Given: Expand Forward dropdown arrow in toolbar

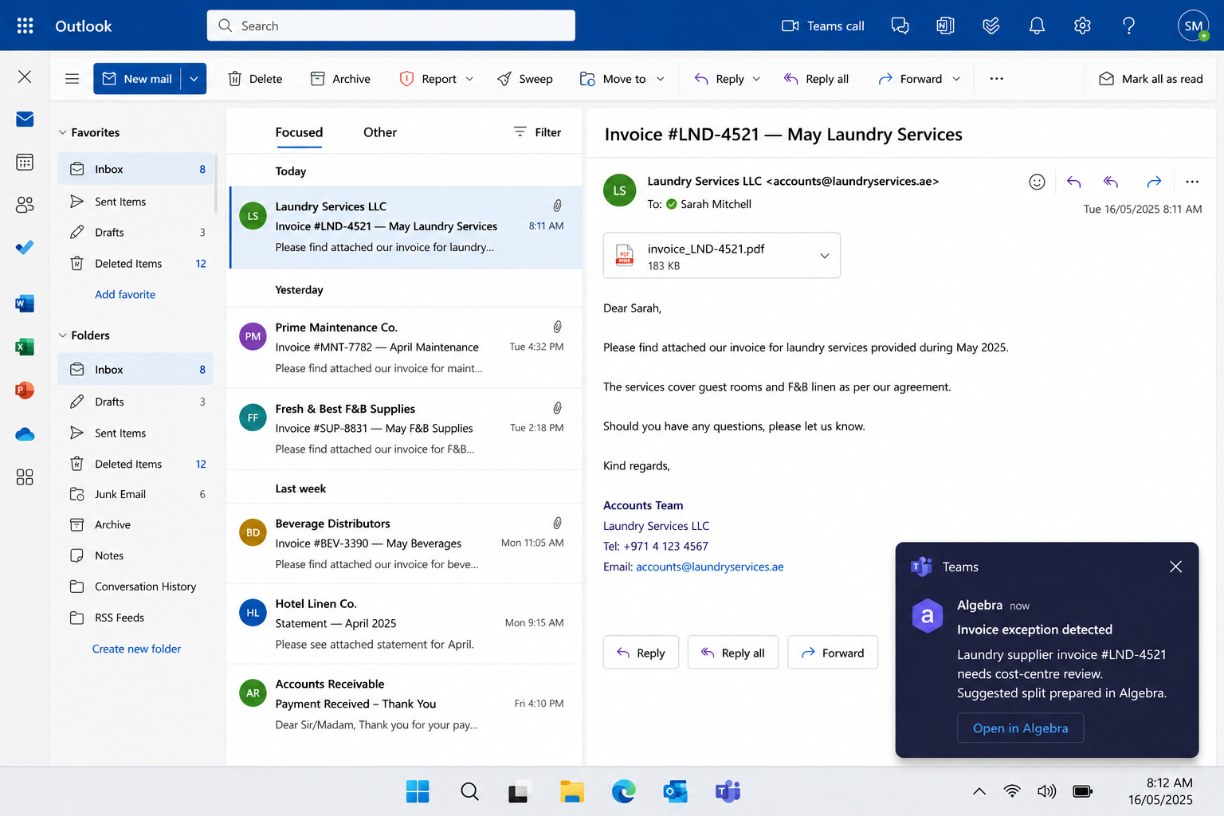Looking at the screenshot, I should pos(956,79).
